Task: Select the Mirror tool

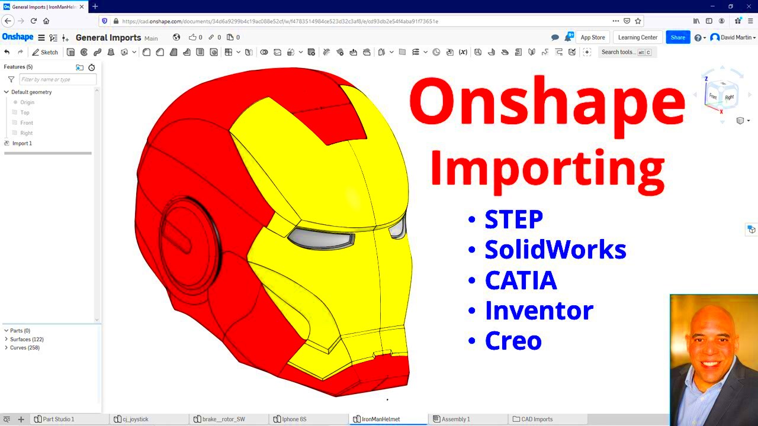Action: pyautogui.click(x=249, y=52)
